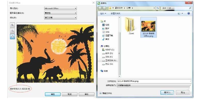Open drive 文档 (E:)
This screenshot has width=216, height=100.
pyautogui.click(x=107, y=57)
